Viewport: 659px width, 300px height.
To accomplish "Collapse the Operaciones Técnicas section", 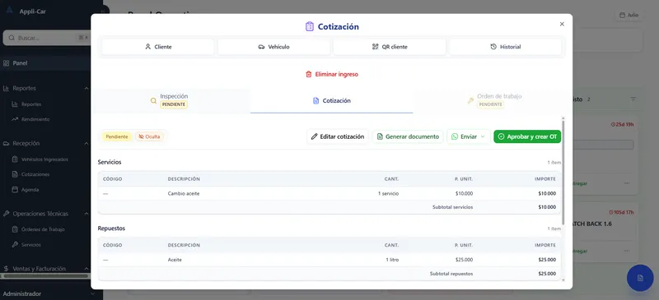I will 86,214.
